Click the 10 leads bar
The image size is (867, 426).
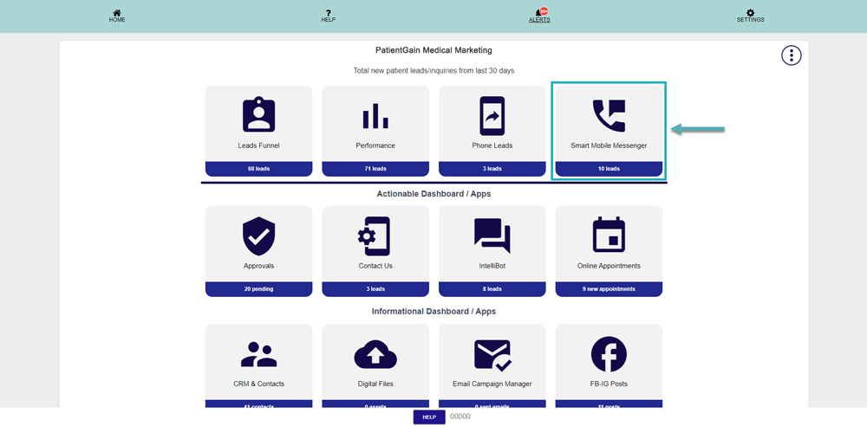coord(609,169)
